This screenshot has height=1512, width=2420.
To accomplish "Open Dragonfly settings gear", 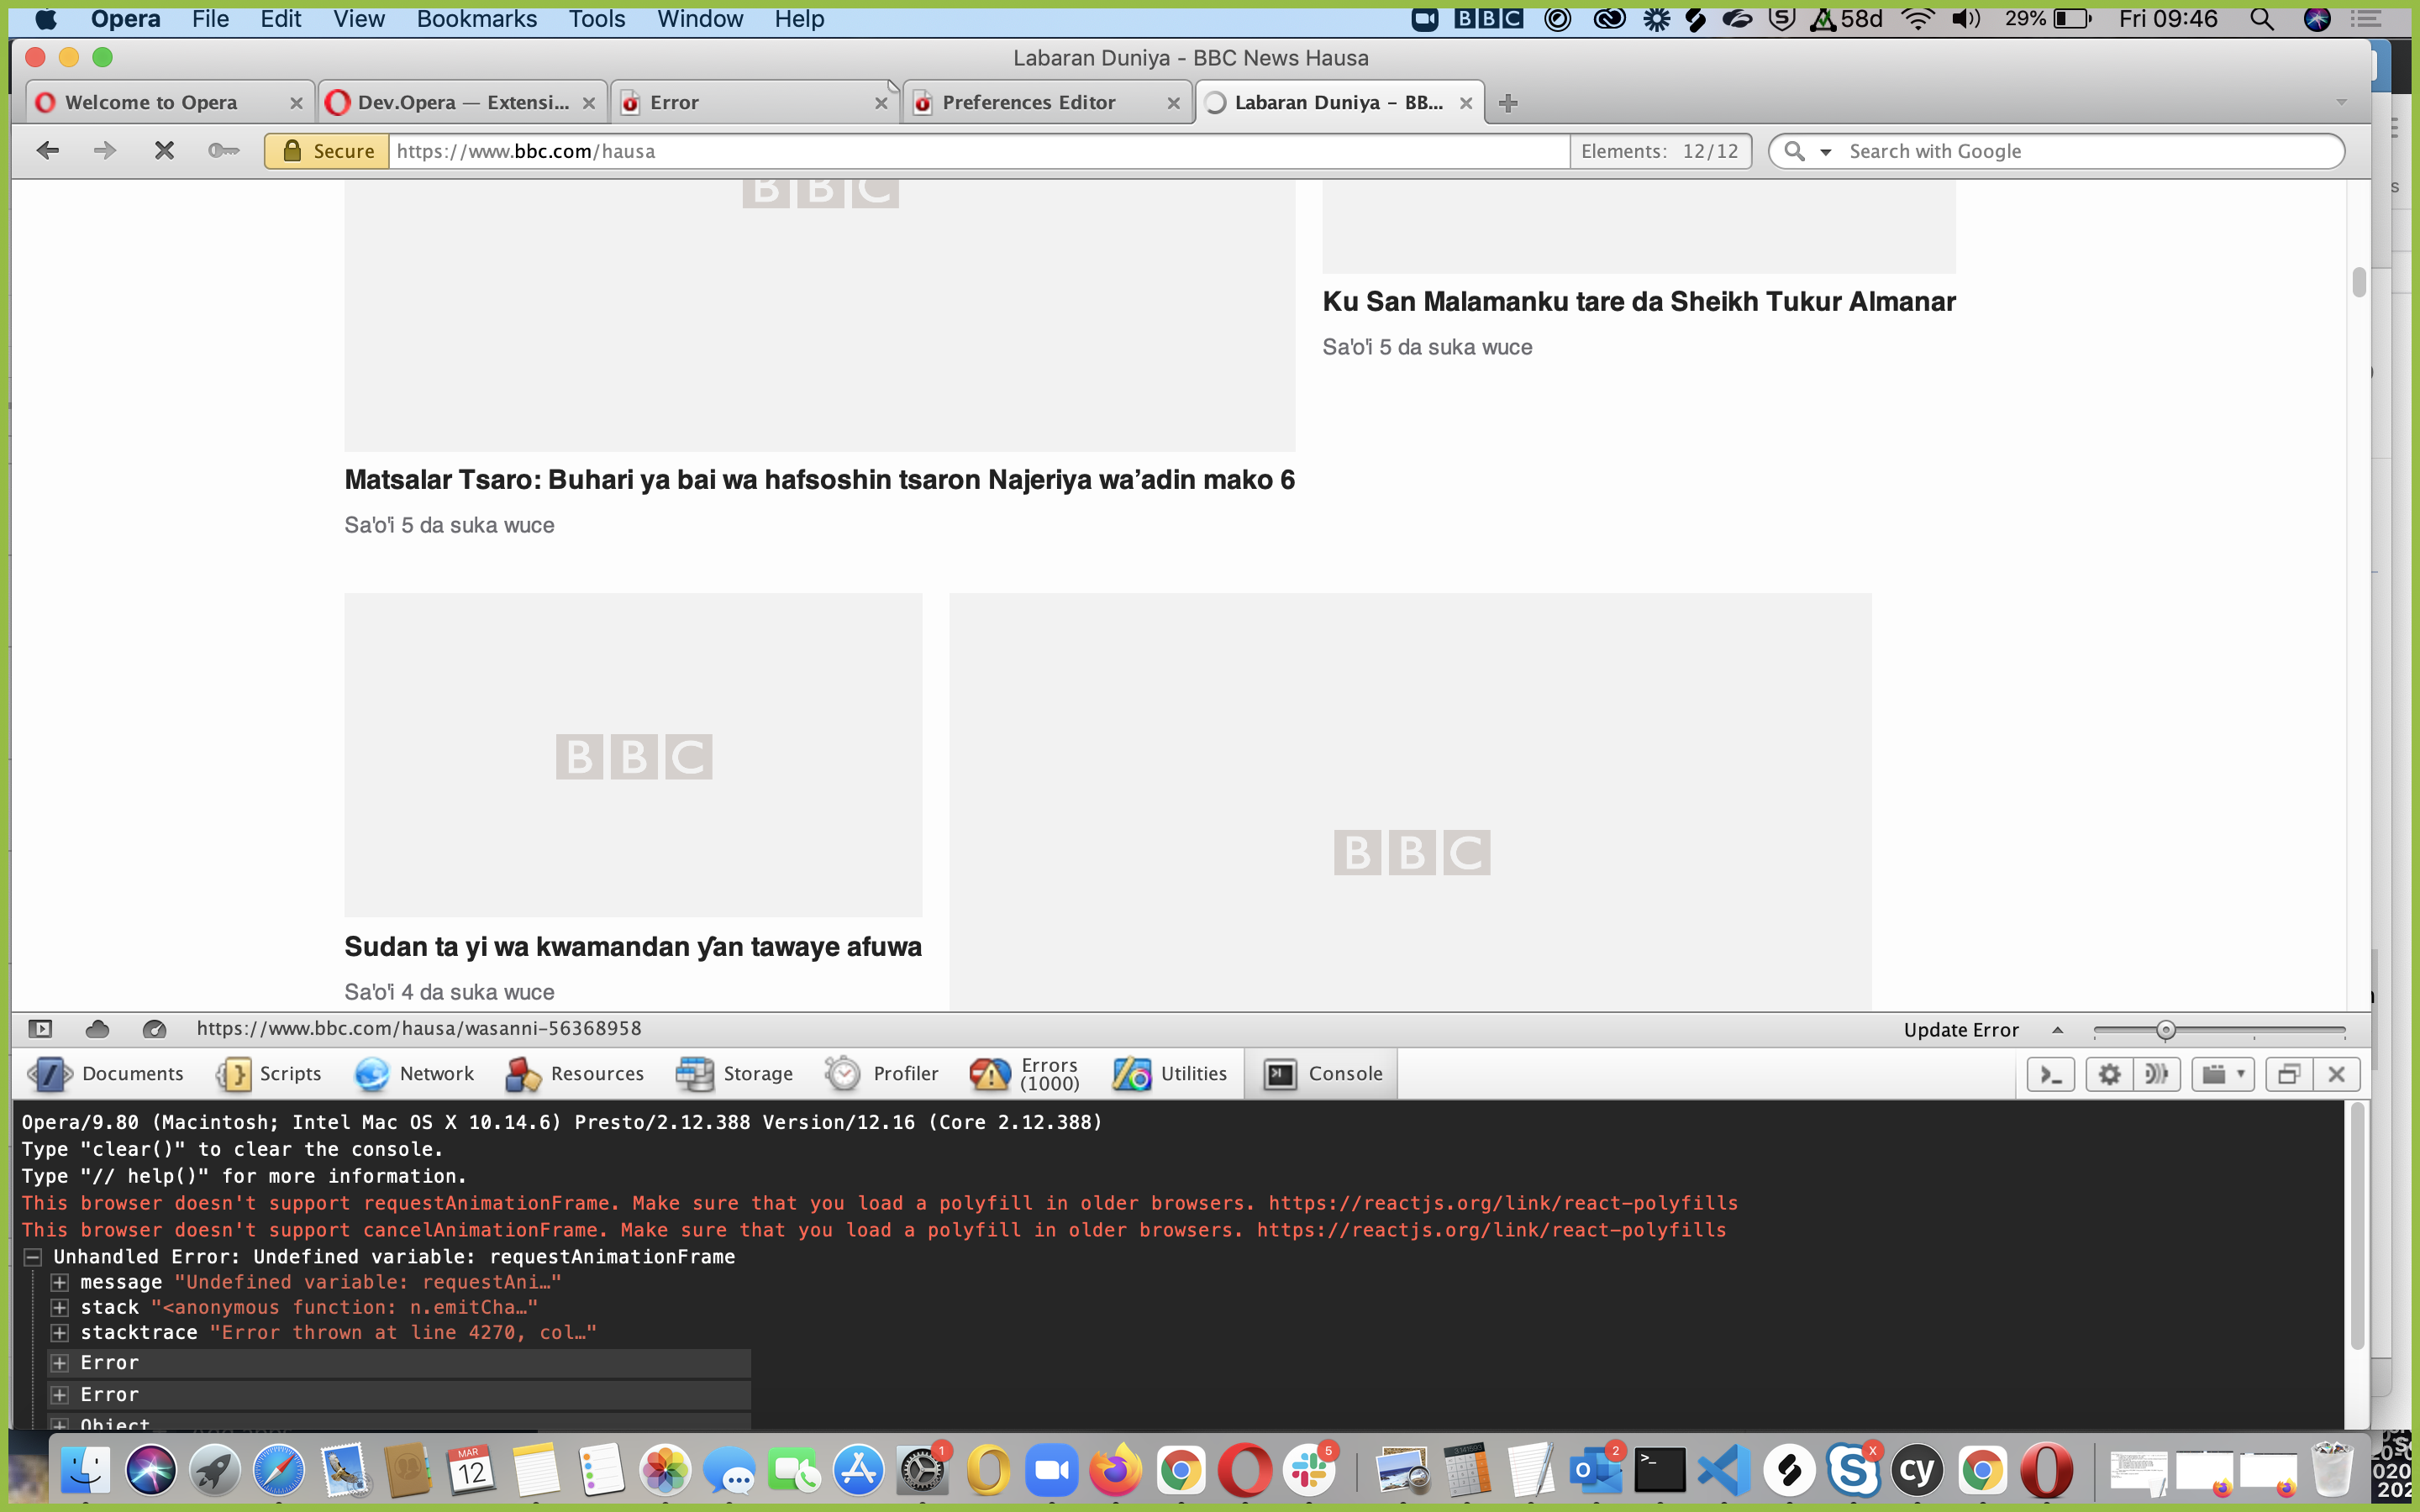I will coord(2109,1075).
